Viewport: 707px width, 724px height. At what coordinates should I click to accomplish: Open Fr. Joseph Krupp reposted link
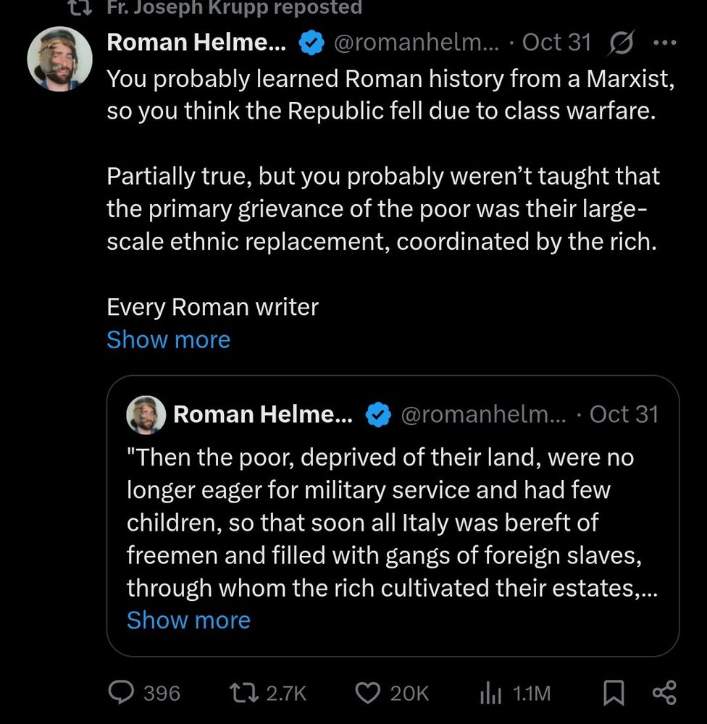click(x=234, y=8)
